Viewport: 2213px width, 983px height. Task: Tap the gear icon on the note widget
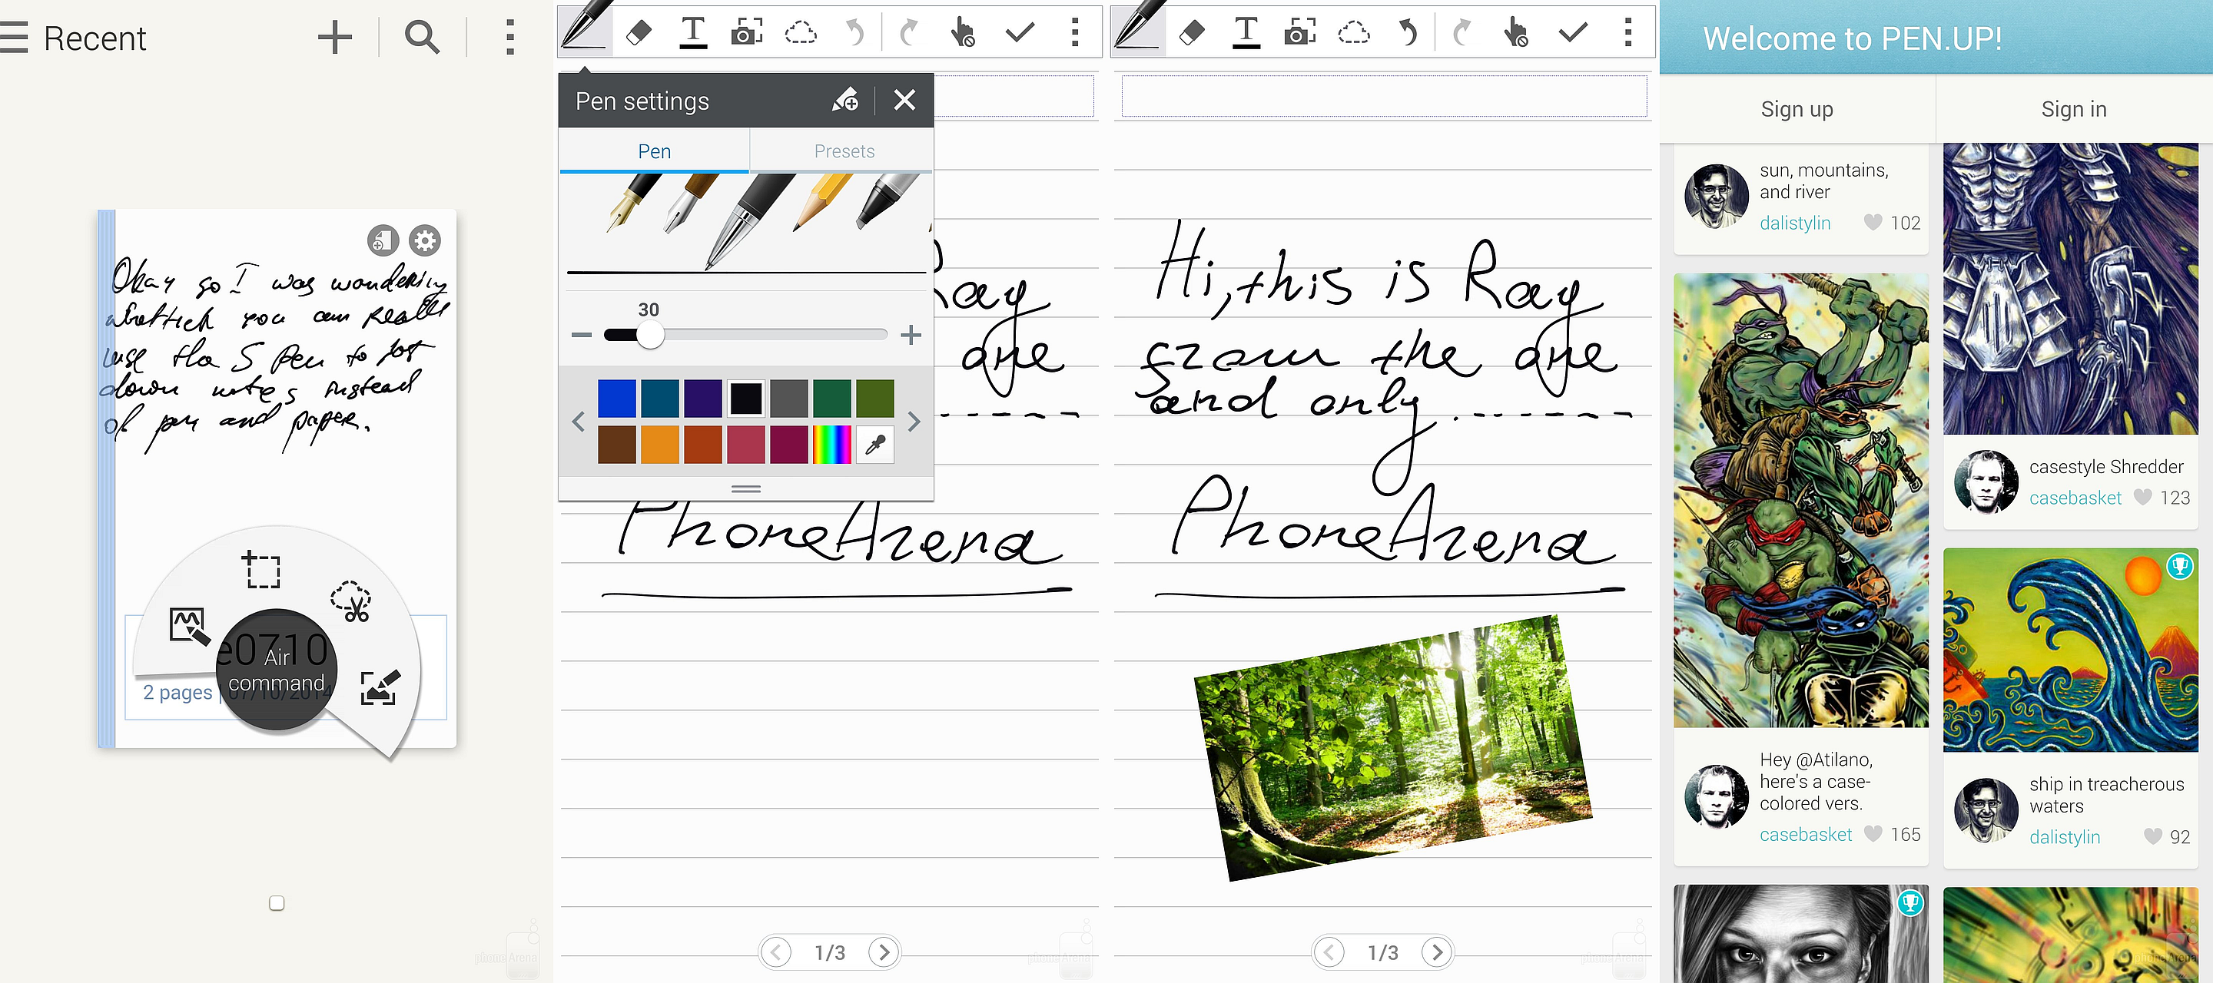pos(424,240)
